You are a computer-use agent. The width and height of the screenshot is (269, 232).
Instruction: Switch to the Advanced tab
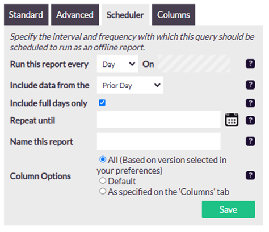pos(75,15)
